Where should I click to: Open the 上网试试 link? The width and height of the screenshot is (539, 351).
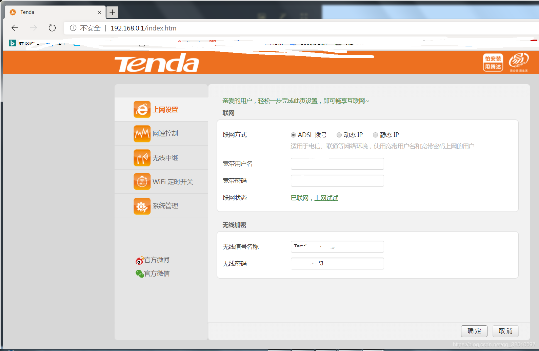click(x=326, y=198)
